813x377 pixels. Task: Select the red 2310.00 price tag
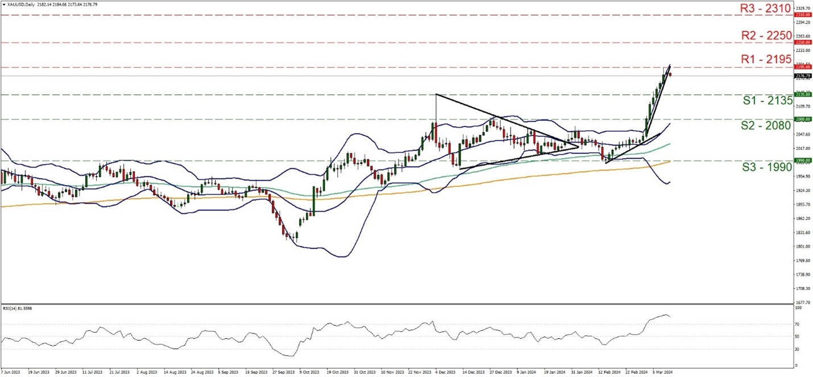(x=803, y=15)
